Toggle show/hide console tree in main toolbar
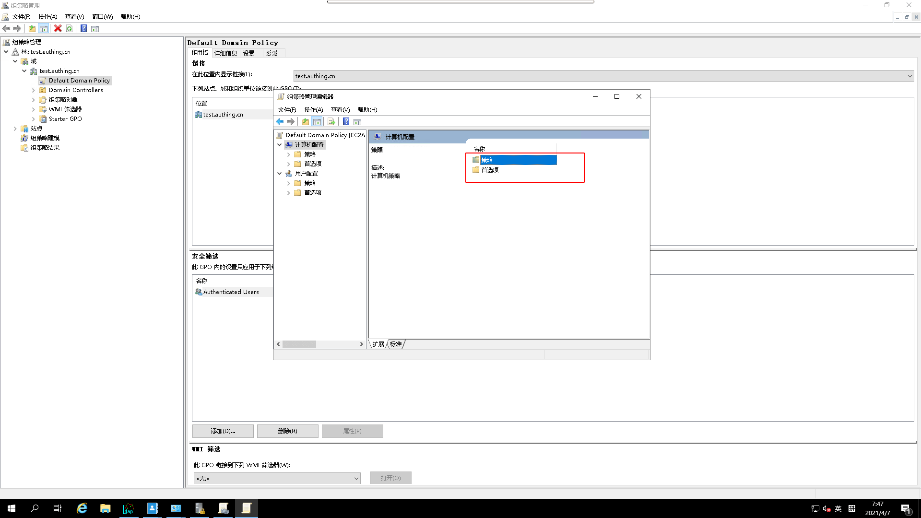 44,29
